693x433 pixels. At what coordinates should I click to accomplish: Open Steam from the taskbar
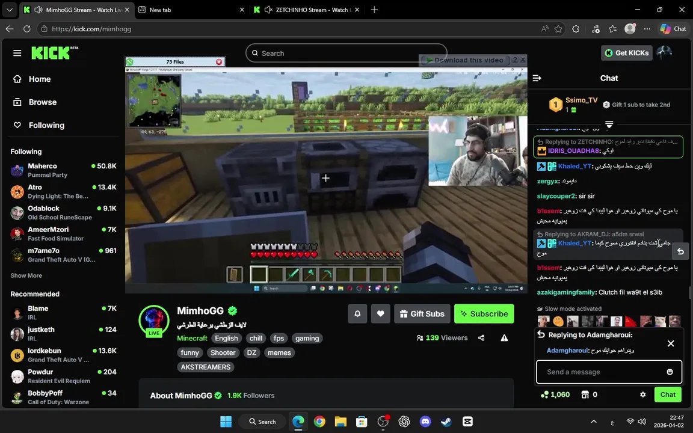pyautogui.click(x=446, y=422)
